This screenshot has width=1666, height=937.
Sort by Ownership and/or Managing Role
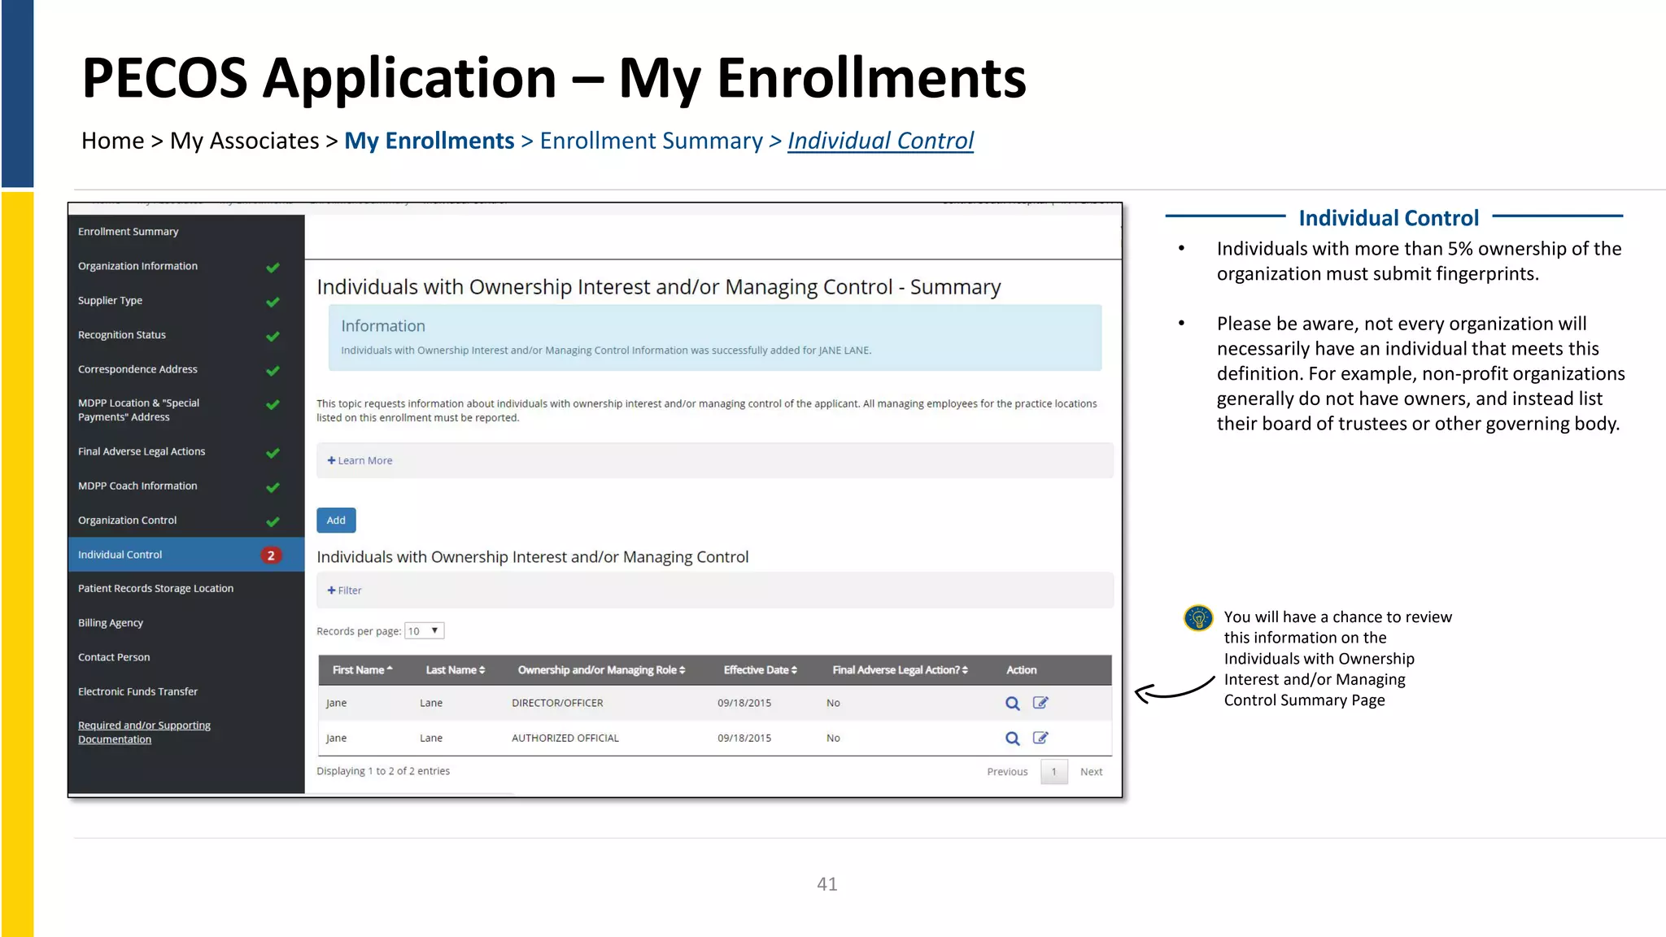pos(602,670)
